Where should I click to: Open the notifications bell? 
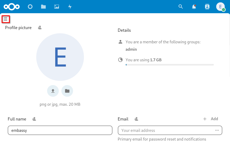click(194, 7)
